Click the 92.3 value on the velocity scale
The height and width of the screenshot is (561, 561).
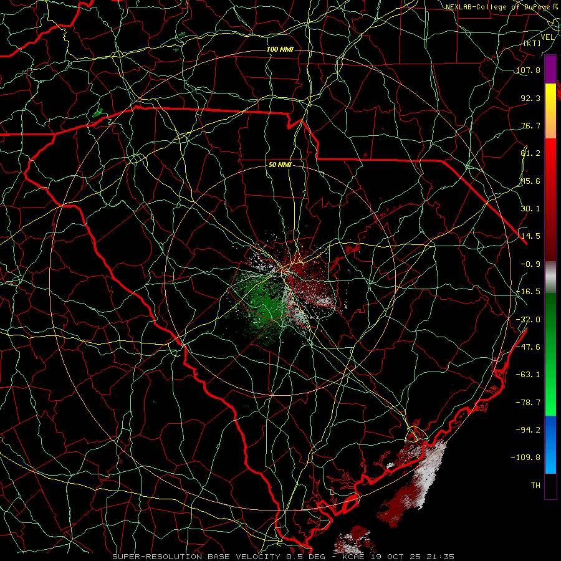point(530,98)
